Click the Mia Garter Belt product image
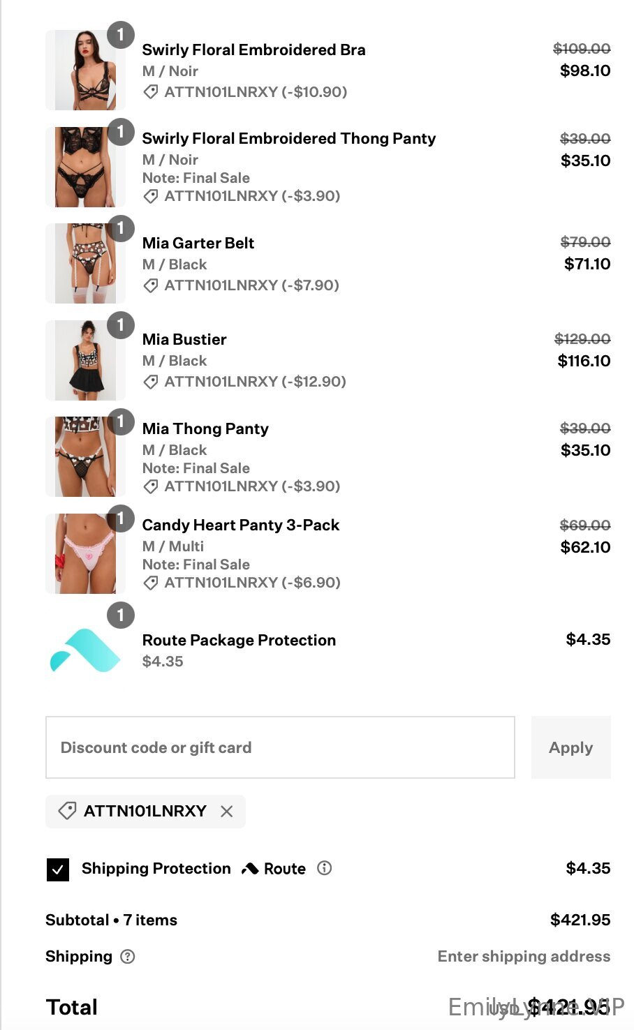 [x=85, y=263]
